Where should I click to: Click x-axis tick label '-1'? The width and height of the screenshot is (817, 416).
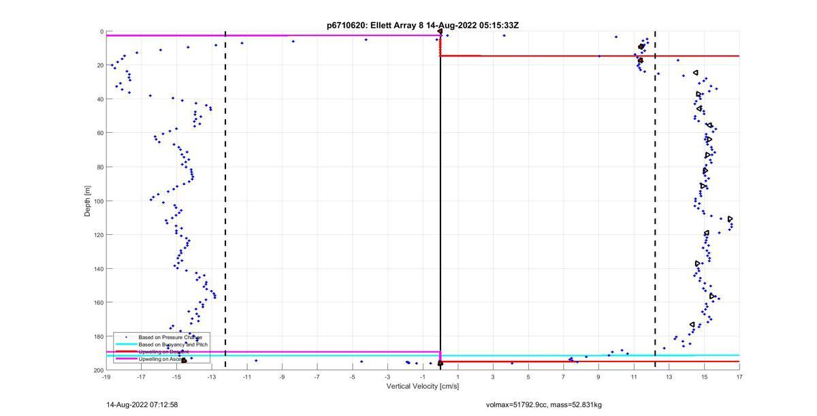click(423, 377)
